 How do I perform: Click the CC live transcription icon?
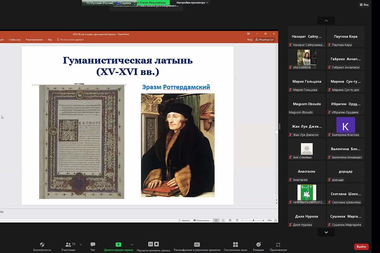click(197, 245)
